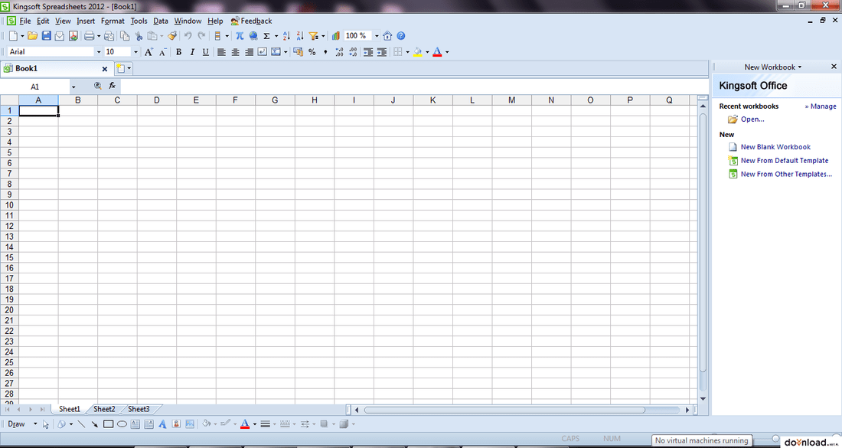842x448 pixels.
Task: Open the Draw menu dropdown
Action: pos(35,423)
